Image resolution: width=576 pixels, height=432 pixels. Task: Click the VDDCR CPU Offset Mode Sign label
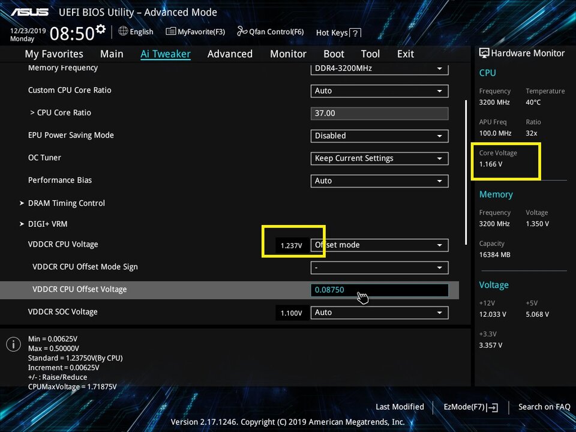[85, 267]
